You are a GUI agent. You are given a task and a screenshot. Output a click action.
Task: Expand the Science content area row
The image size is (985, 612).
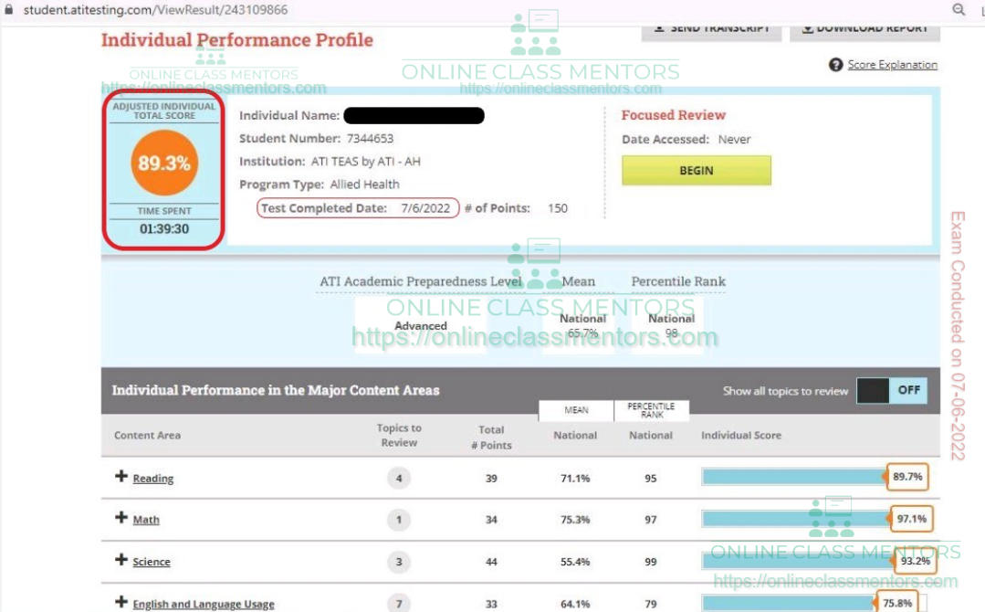point(121,560)
